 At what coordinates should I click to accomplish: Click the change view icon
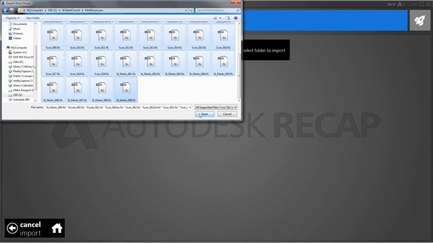215,18
